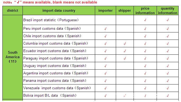Select the shipper column header
This screenshot has width=181, height=102.
pos(125,11)
